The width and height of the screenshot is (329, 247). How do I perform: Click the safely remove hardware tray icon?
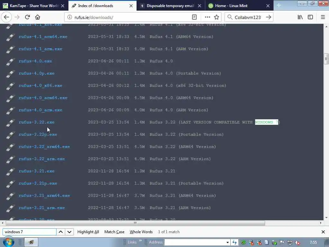pos(274,242)
